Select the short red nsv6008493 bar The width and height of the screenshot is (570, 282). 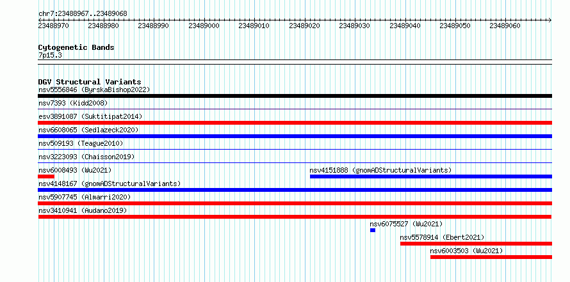tap(46, 176)
